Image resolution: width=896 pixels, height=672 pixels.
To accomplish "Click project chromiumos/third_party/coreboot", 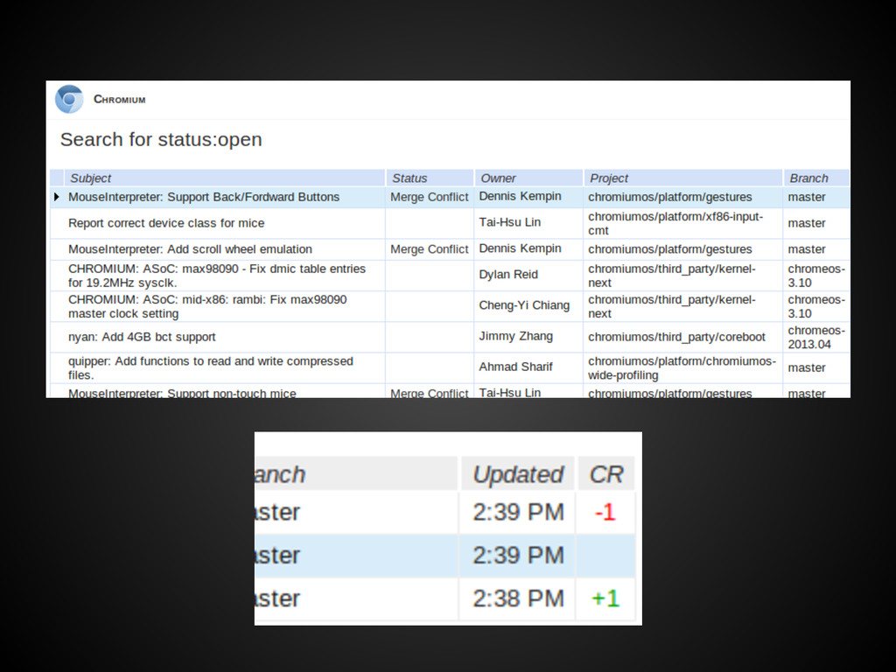I will pos(676,337).
